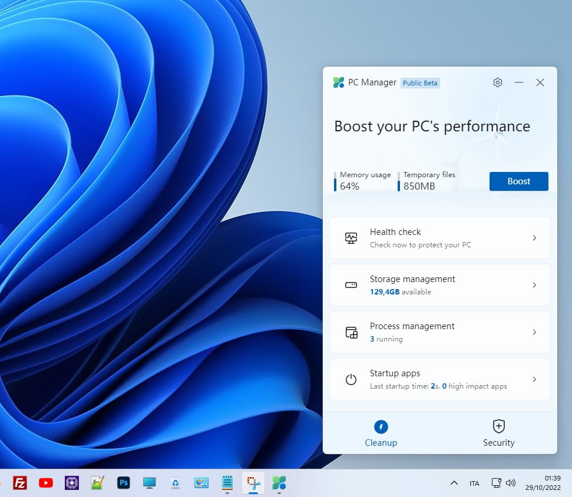Click the Temporary files 850MB indicator

(428, 181)
